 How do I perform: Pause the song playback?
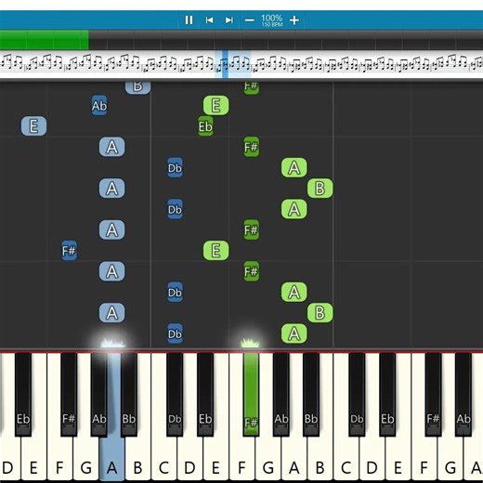point(189,20)
